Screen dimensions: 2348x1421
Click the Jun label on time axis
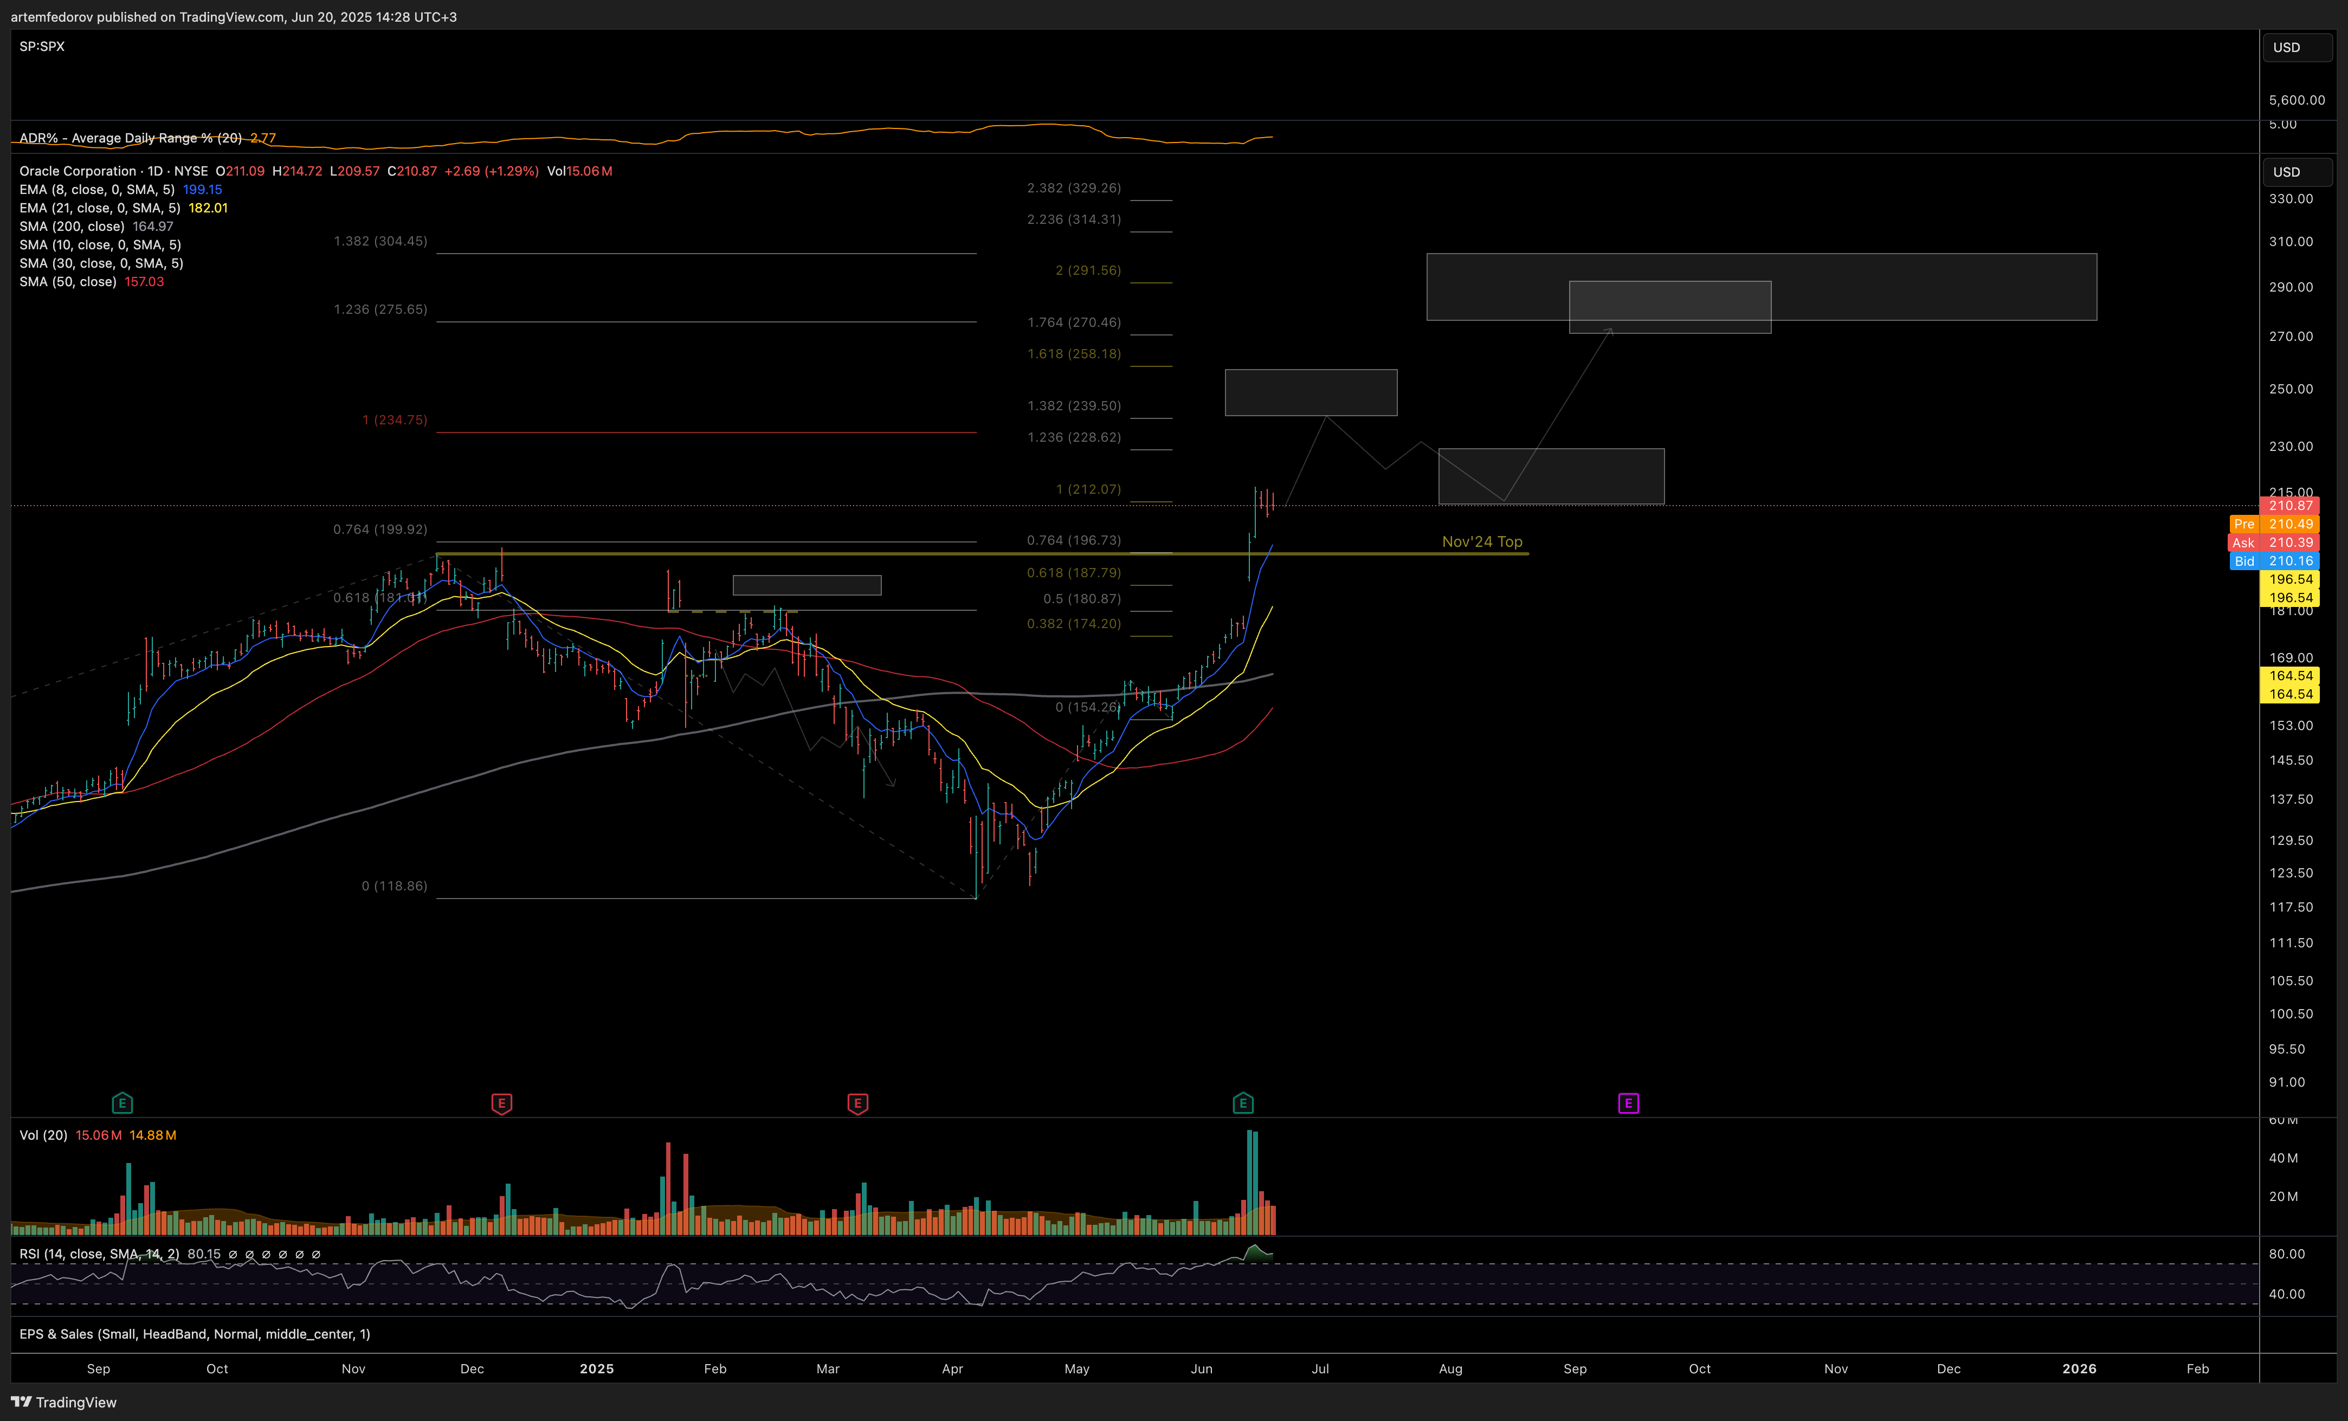point(1202,1368)
